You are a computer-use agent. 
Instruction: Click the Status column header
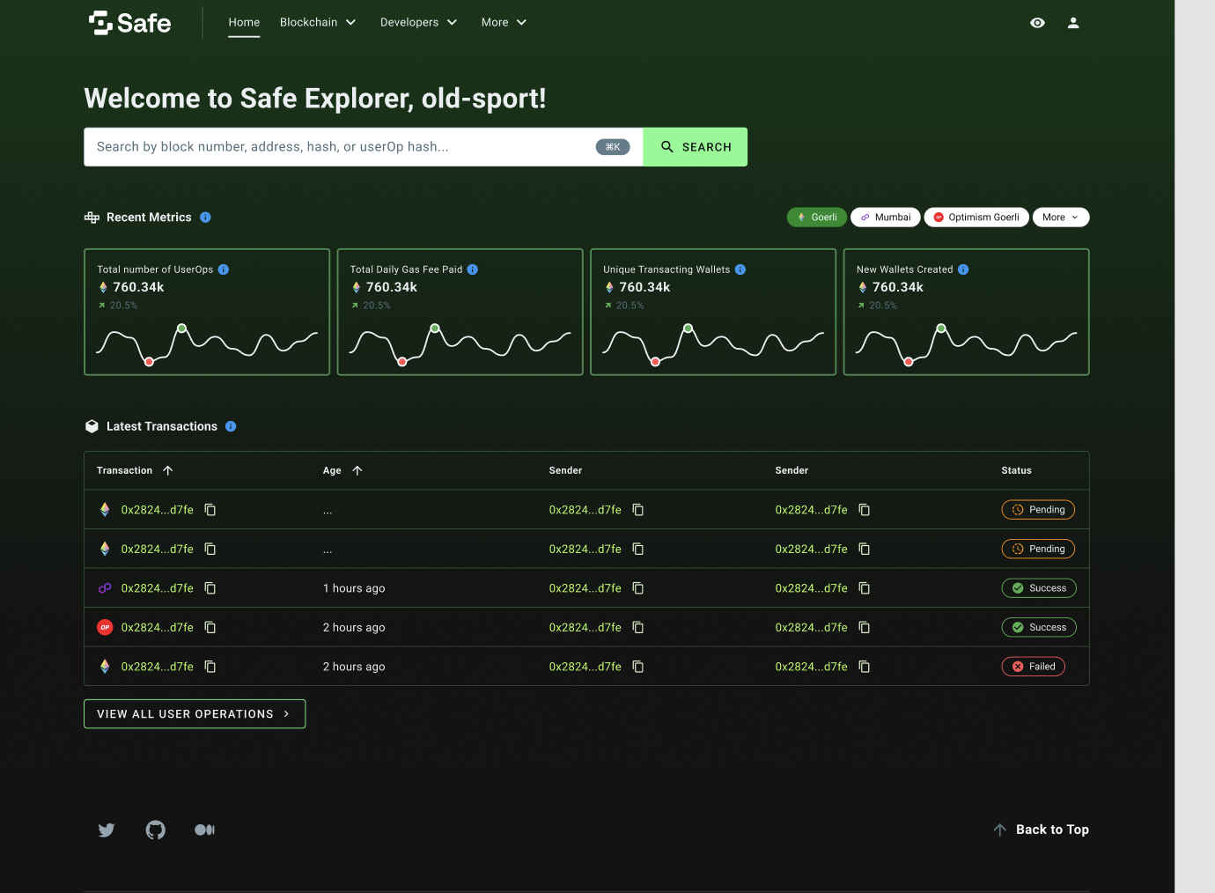click(x=1016, y=470)
